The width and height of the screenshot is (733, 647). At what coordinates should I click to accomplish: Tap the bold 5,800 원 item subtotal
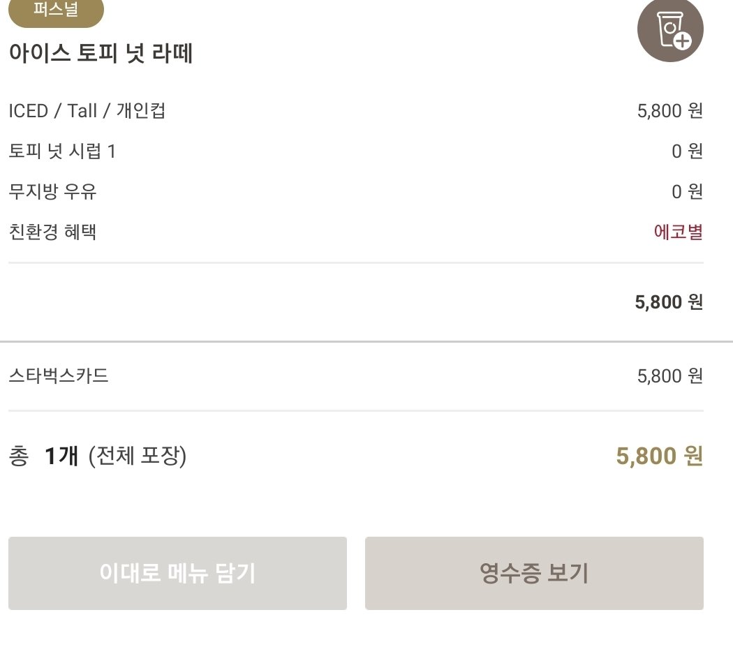[669, 302]
